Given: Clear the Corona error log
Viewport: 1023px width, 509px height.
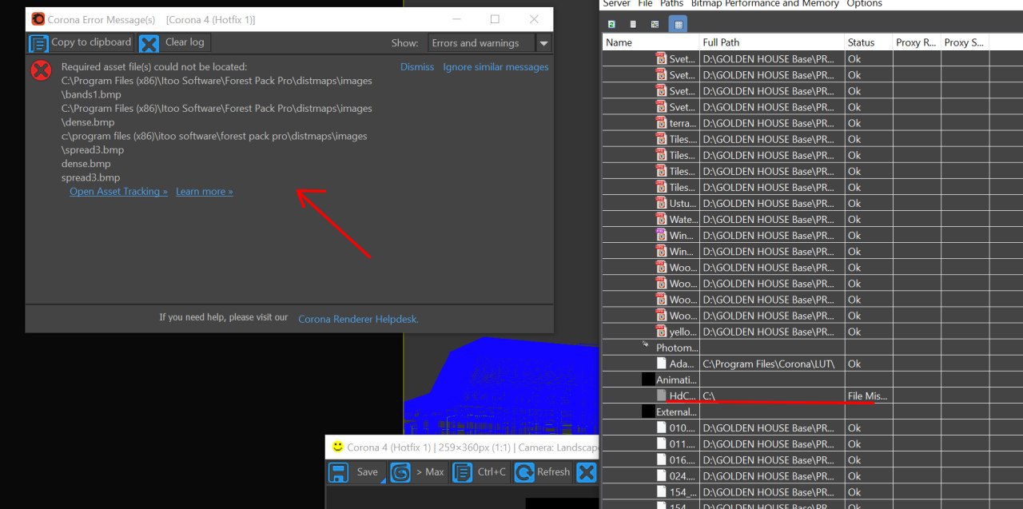Looking at the screenshot, I should tap(173, 43).
